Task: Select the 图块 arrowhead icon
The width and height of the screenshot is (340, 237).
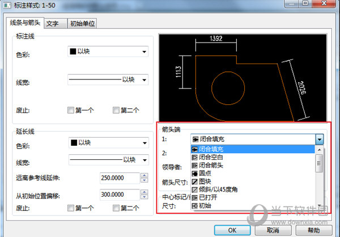Action: (195, 181)
